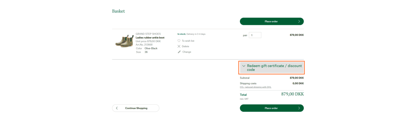
Task: Expand Redeem gift certificate / discount code
Action: click(272, 68)
